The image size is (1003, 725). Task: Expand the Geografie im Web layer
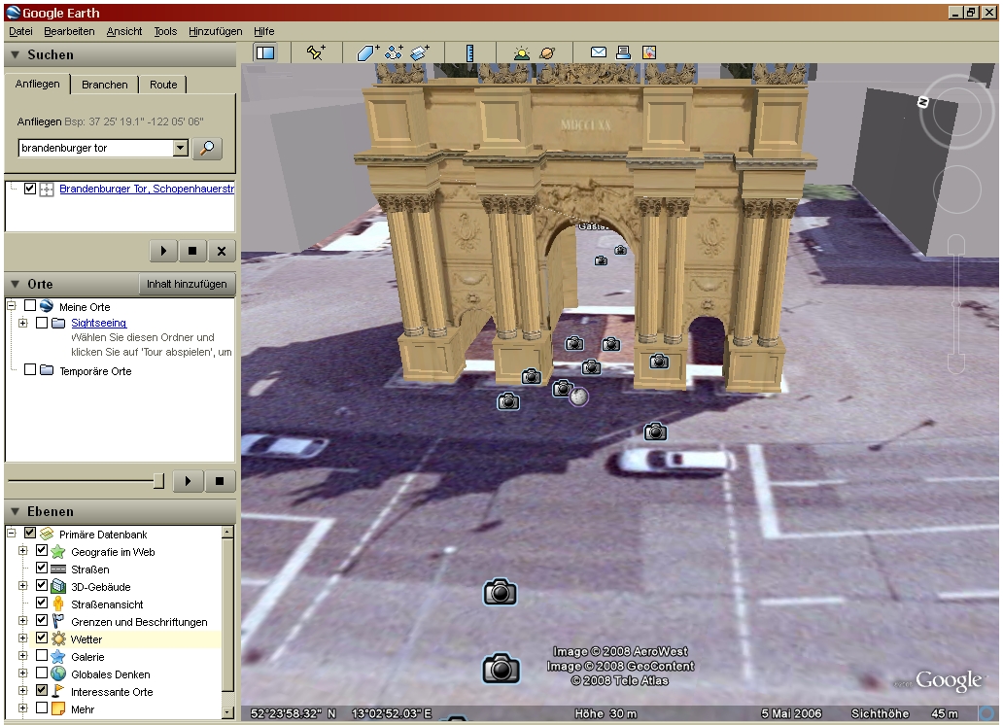coord(23,551)
